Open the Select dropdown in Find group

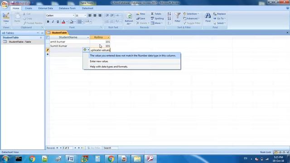(x=219, y=23)
